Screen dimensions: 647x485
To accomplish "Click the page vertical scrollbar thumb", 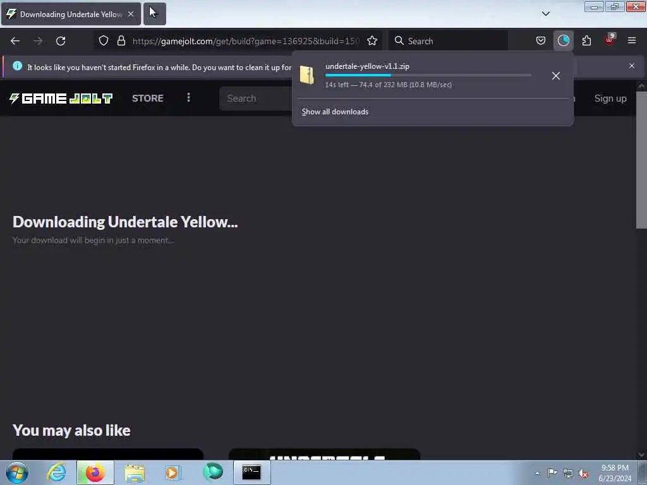I will coord(641,160).
